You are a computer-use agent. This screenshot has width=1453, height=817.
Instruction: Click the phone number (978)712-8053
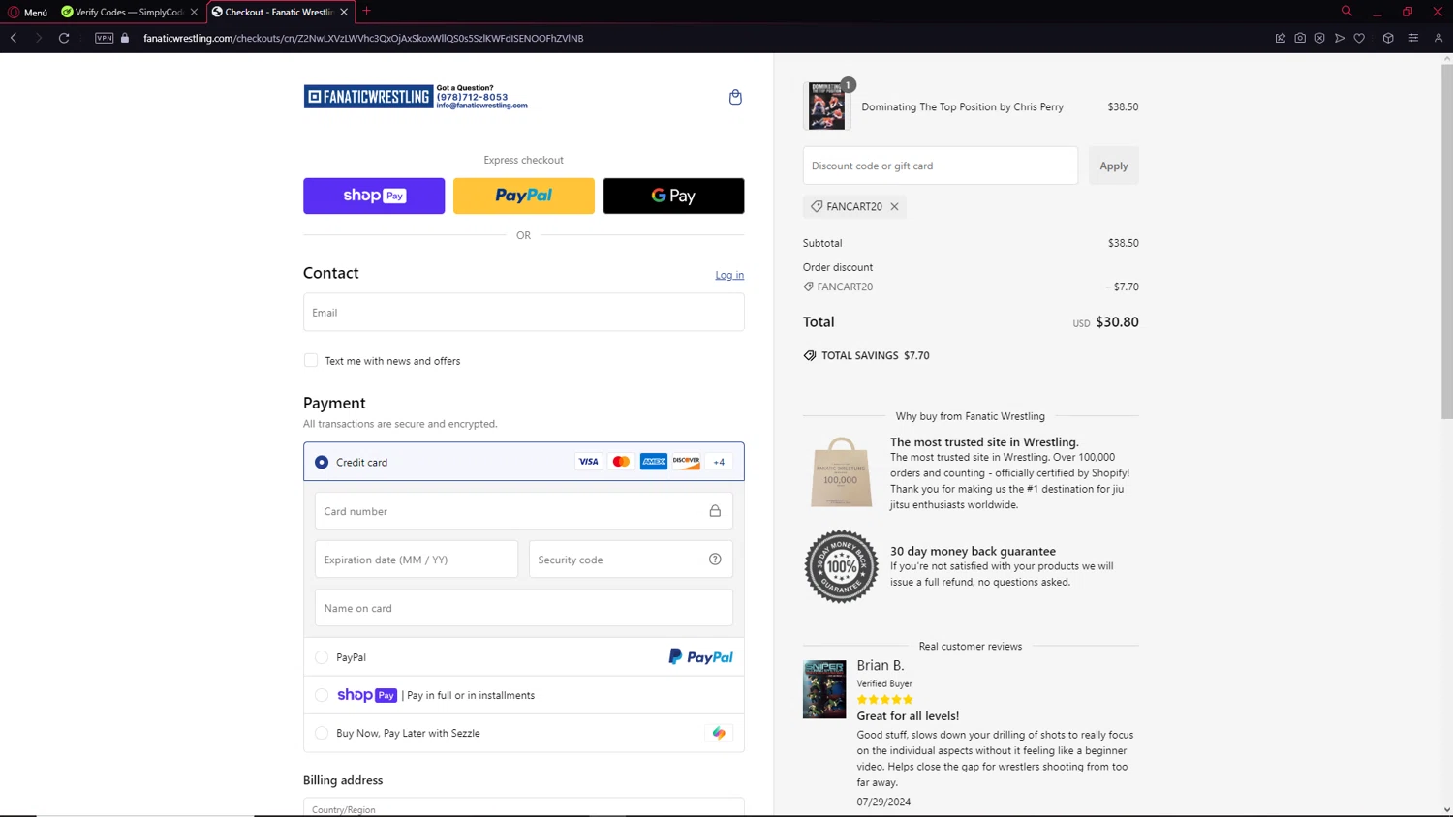click(x=472, y=97)
